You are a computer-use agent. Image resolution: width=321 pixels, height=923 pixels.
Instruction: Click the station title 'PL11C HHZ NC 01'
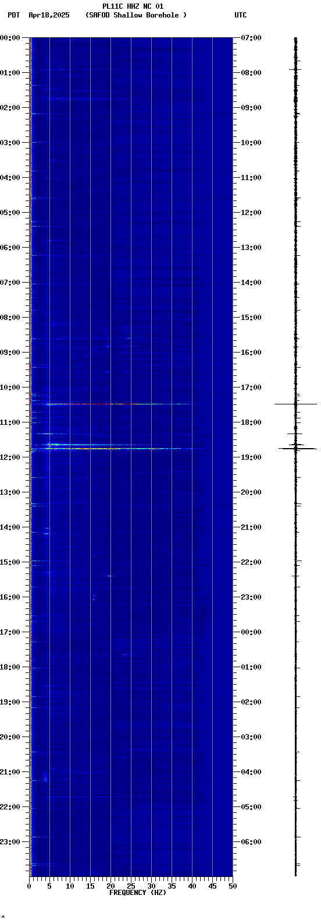[x=133, y=6]
